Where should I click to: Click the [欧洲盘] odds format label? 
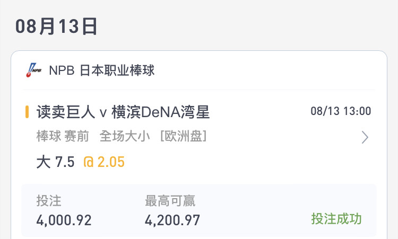[184, 136]
